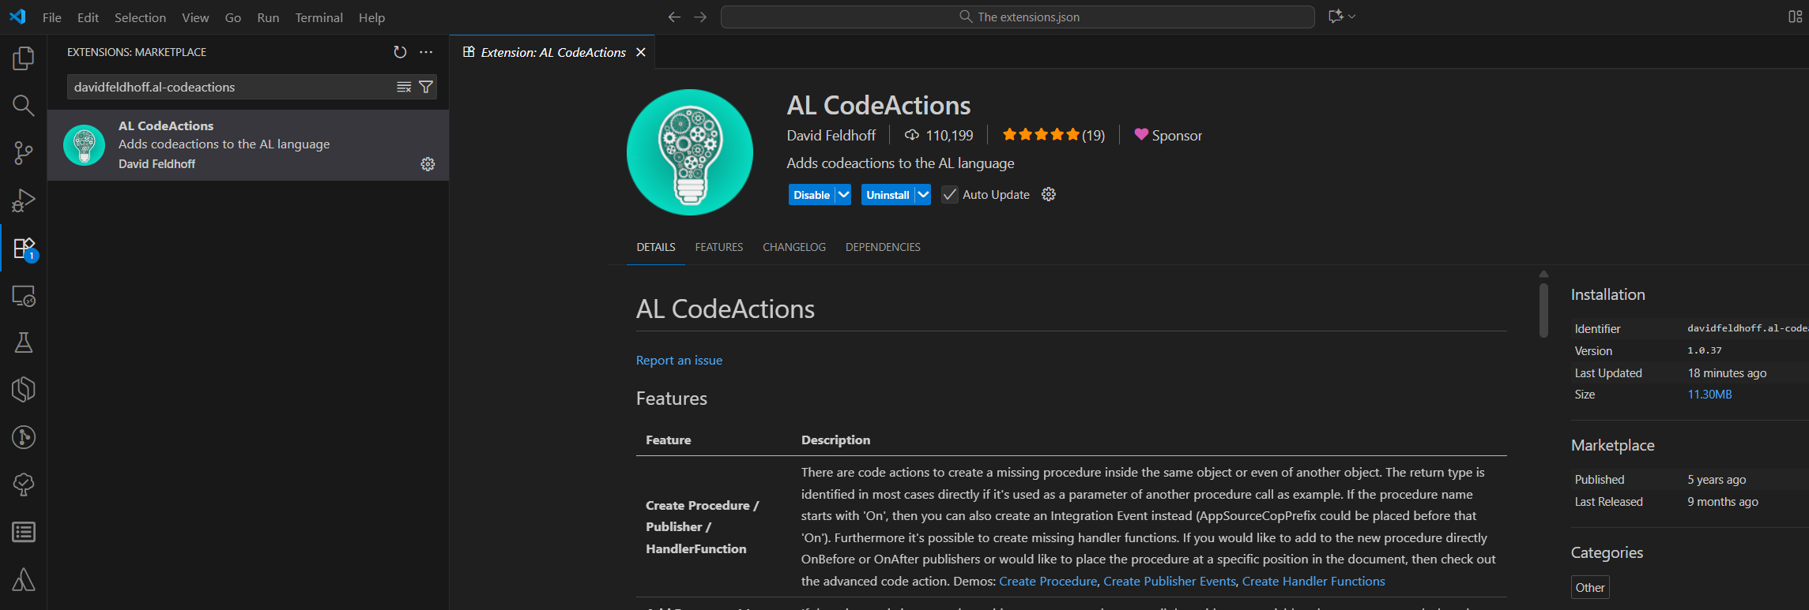Open the Edit menu
This screenshot has width=1809, height=610.
coord(88,17)
